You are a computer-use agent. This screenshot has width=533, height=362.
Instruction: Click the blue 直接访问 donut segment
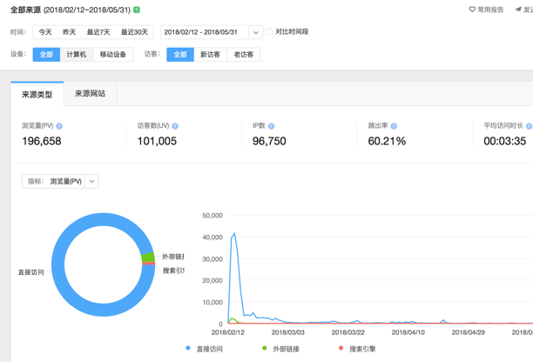57,265
